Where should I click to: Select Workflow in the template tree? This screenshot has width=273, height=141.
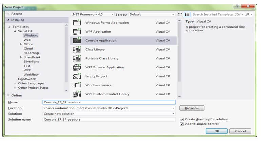pyautogui.click(x=31, y=75)
